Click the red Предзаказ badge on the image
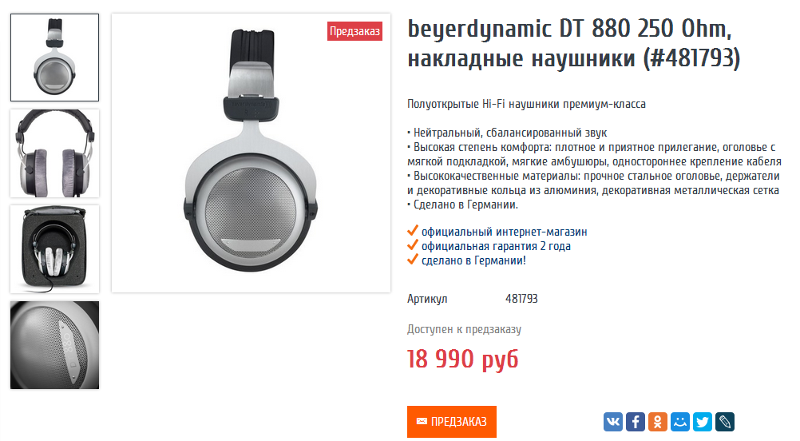Image resolution: width=800 pixels, height=441 pixels. (354, 31)
